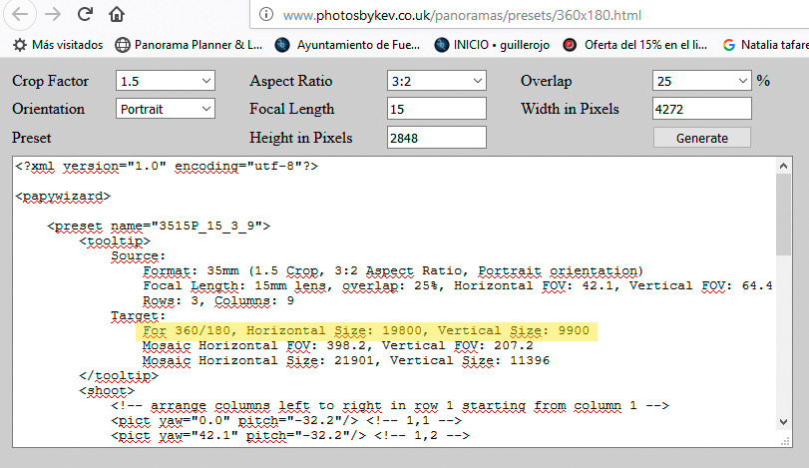Expand the Crop Factor dropdown
Screen dimensions: 809x468
click(x=166, y=81)
